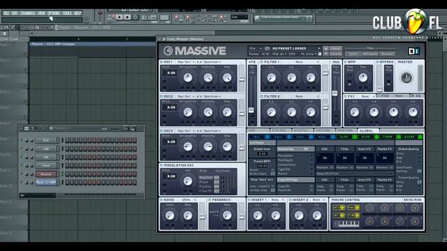The image size is (447, 251).
Task: Open OSC1 Spectrum mode dropdown
Action: pos(212,62)
